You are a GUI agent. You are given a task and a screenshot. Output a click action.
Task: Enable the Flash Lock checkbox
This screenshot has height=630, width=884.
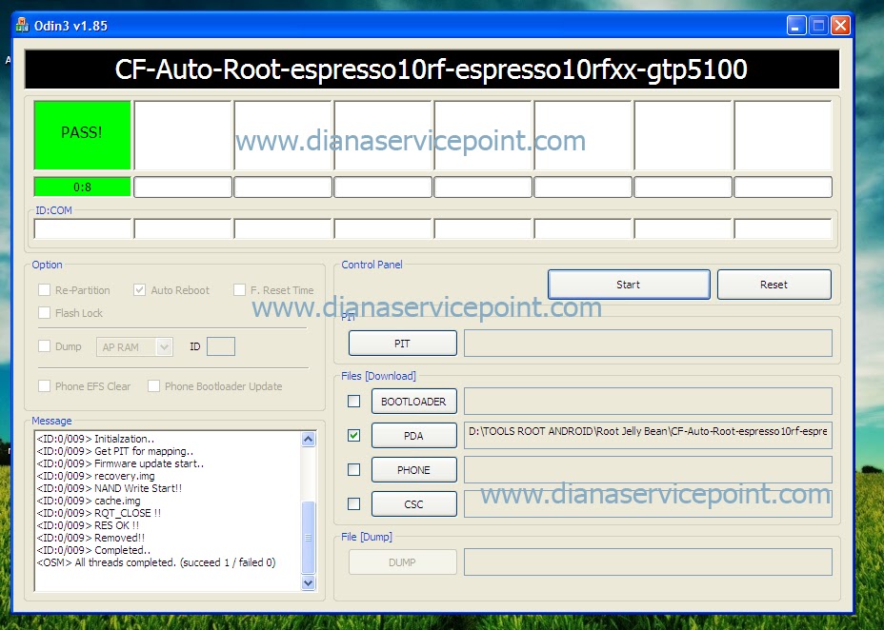pos(44,312)
